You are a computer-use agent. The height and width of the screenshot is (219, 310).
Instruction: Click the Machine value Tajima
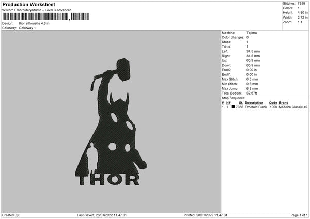pyautogui.click(x=252, y=33)
